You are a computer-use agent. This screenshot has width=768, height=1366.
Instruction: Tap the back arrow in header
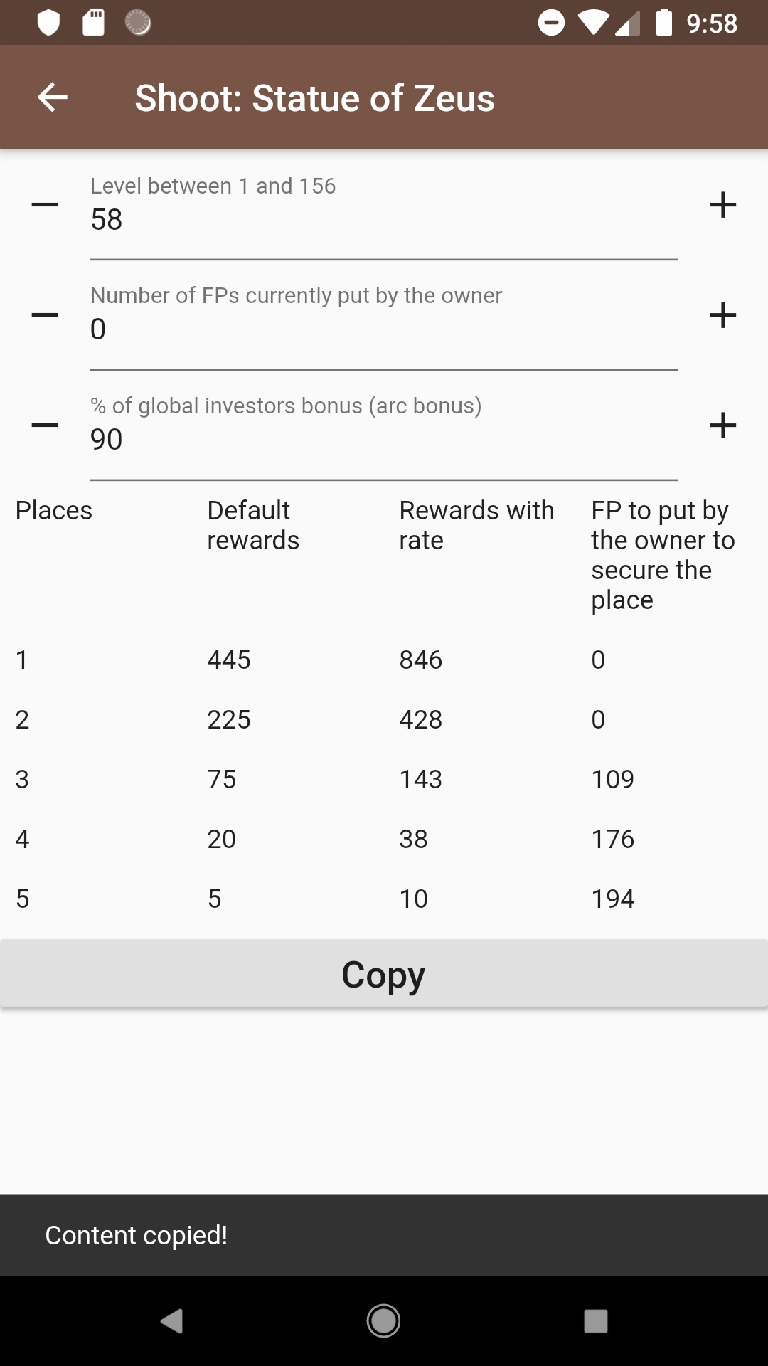(x=53, y=97)
